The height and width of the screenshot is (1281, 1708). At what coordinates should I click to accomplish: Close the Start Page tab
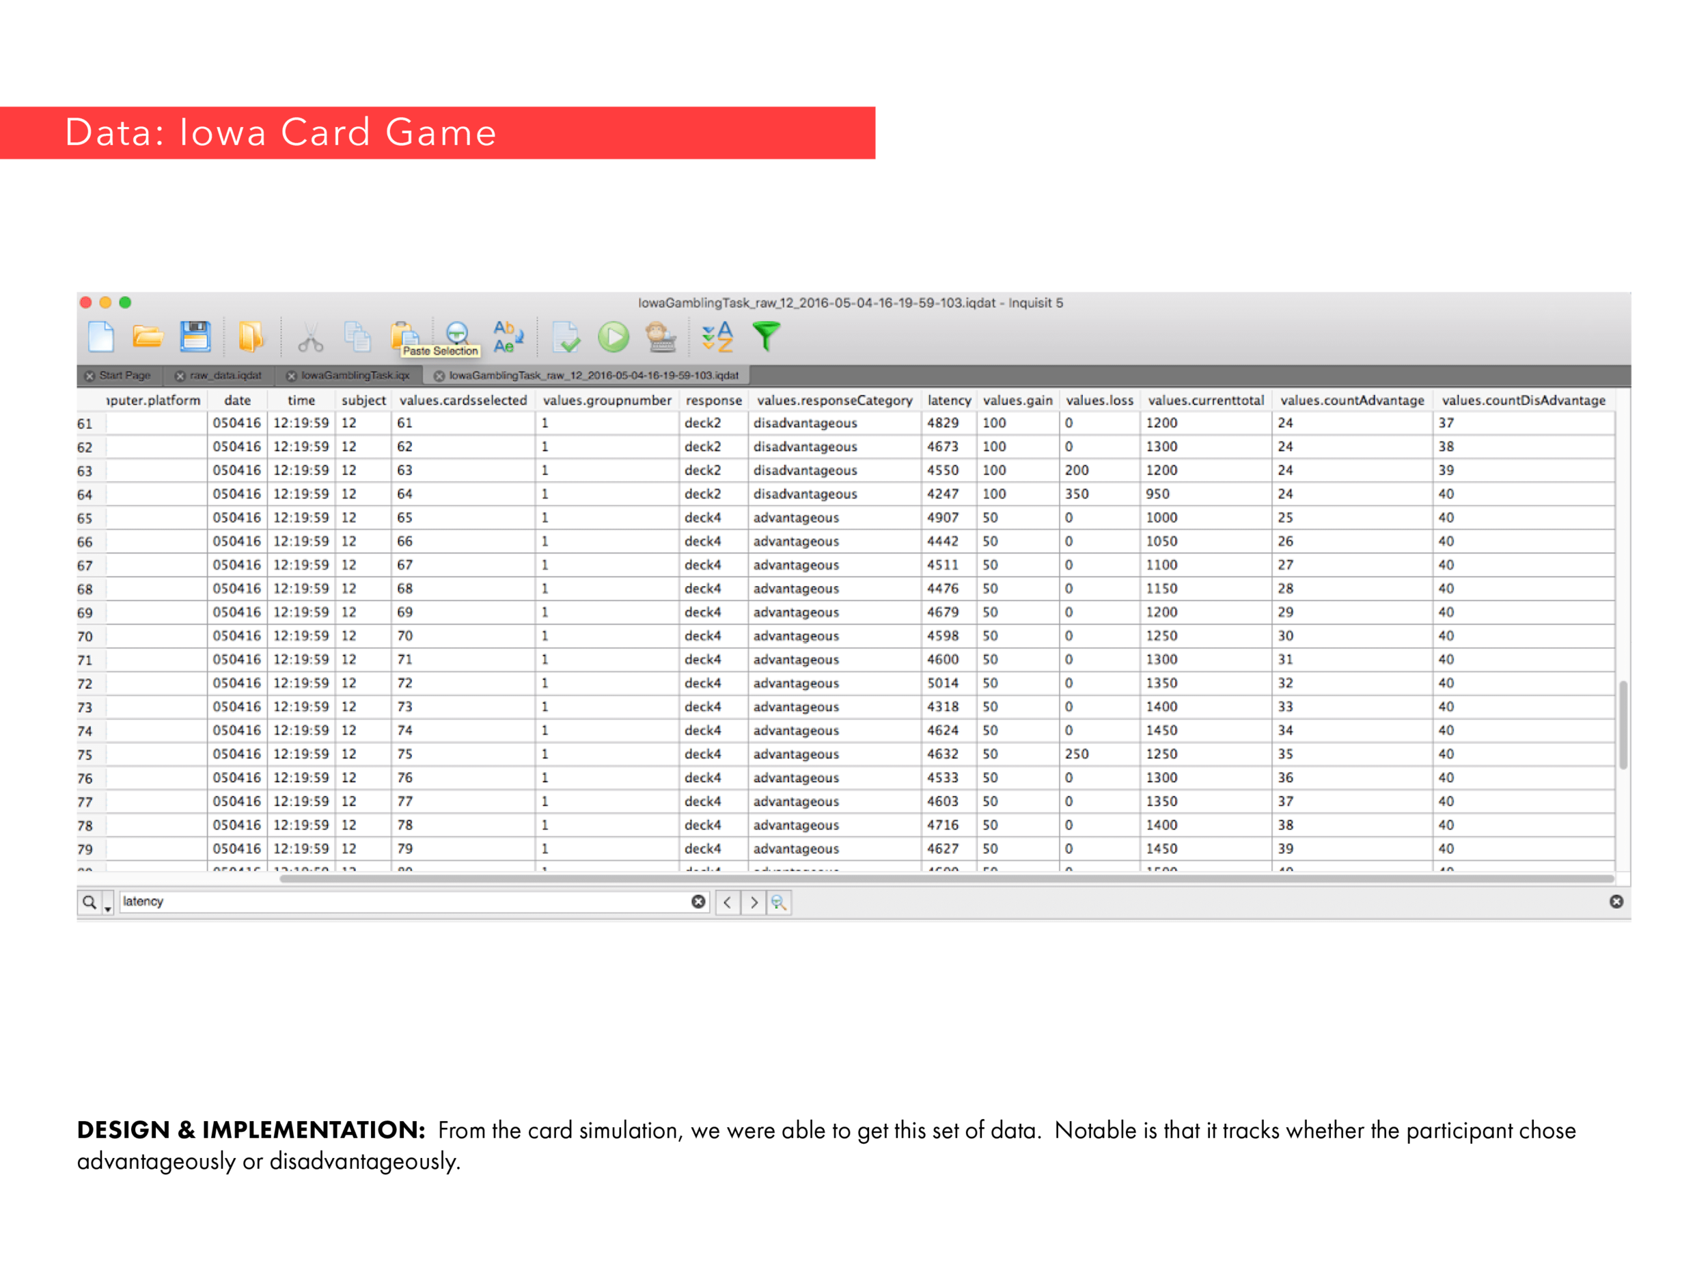(x=90, y=376)
